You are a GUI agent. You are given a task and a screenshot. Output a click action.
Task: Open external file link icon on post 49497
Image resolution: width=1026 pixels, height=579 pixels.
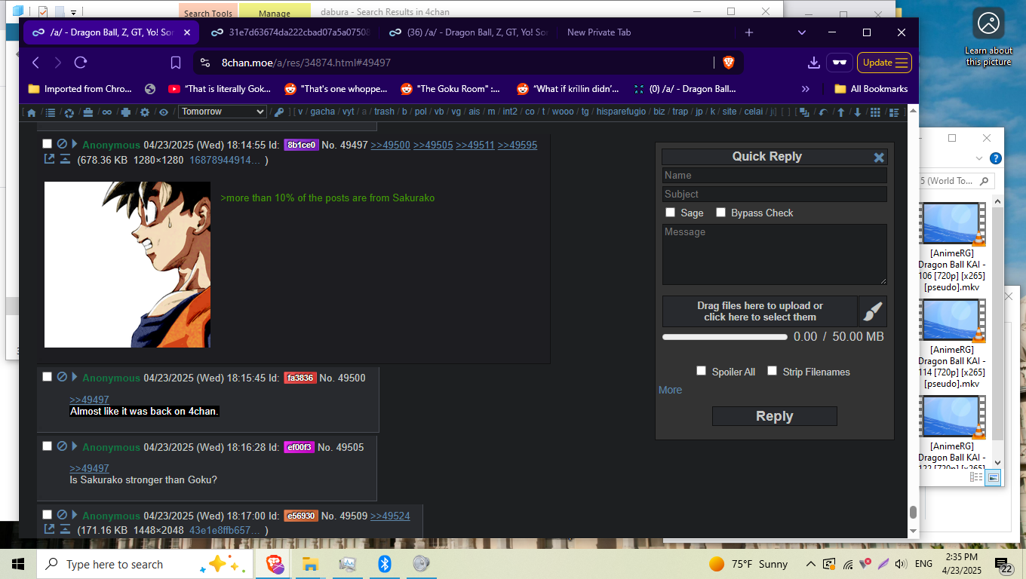point(50,159)
